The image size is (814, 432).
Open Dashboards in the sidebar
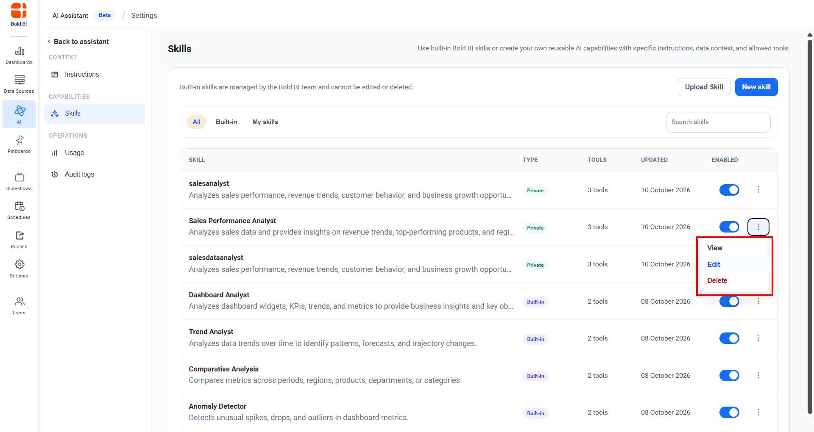click(x=19, y=56)
